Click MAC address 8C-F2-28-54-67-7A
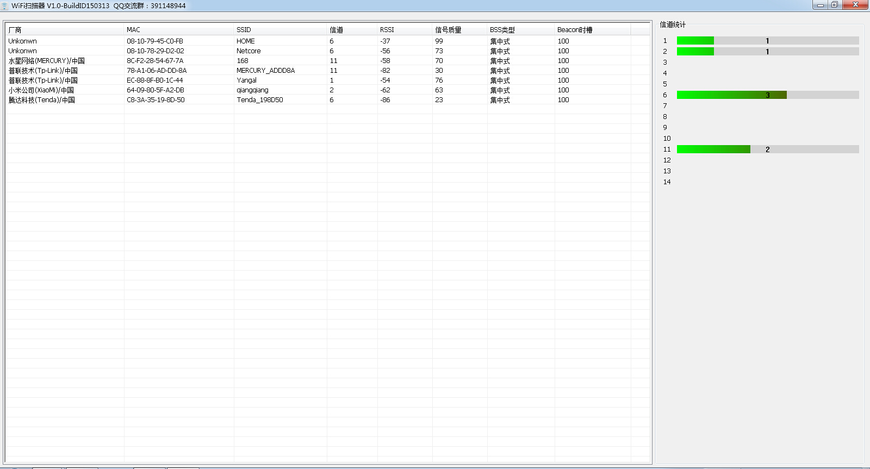This screenshot has width=870, height=469. tap(155, 61)
